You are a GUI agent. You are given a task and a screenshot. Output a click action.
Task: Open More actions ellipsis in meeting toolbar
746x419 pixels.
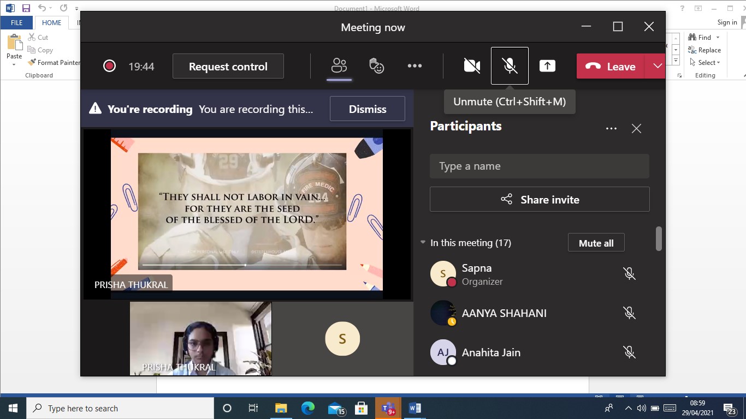tap(415, 66)
